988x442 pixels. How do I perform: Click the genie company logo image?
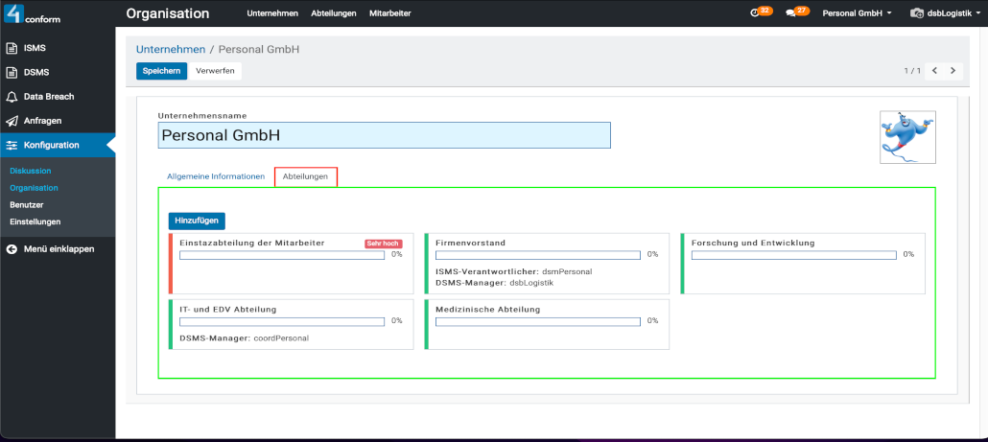907,137
